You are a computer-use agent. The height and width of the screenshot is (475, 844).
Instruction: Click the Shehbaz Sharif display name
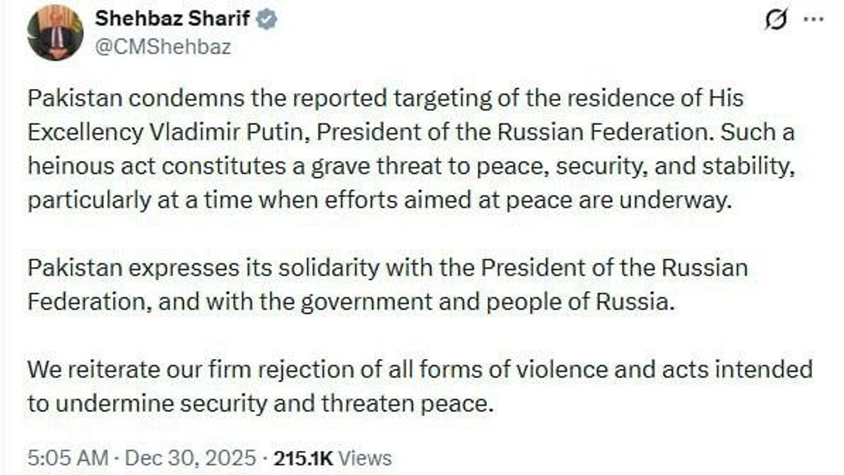click(172, 18)
